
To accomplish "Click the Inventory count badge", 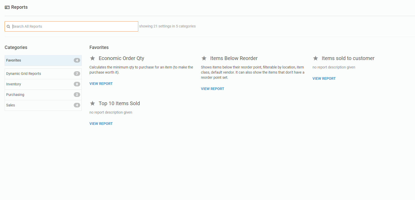I will 77,84.
